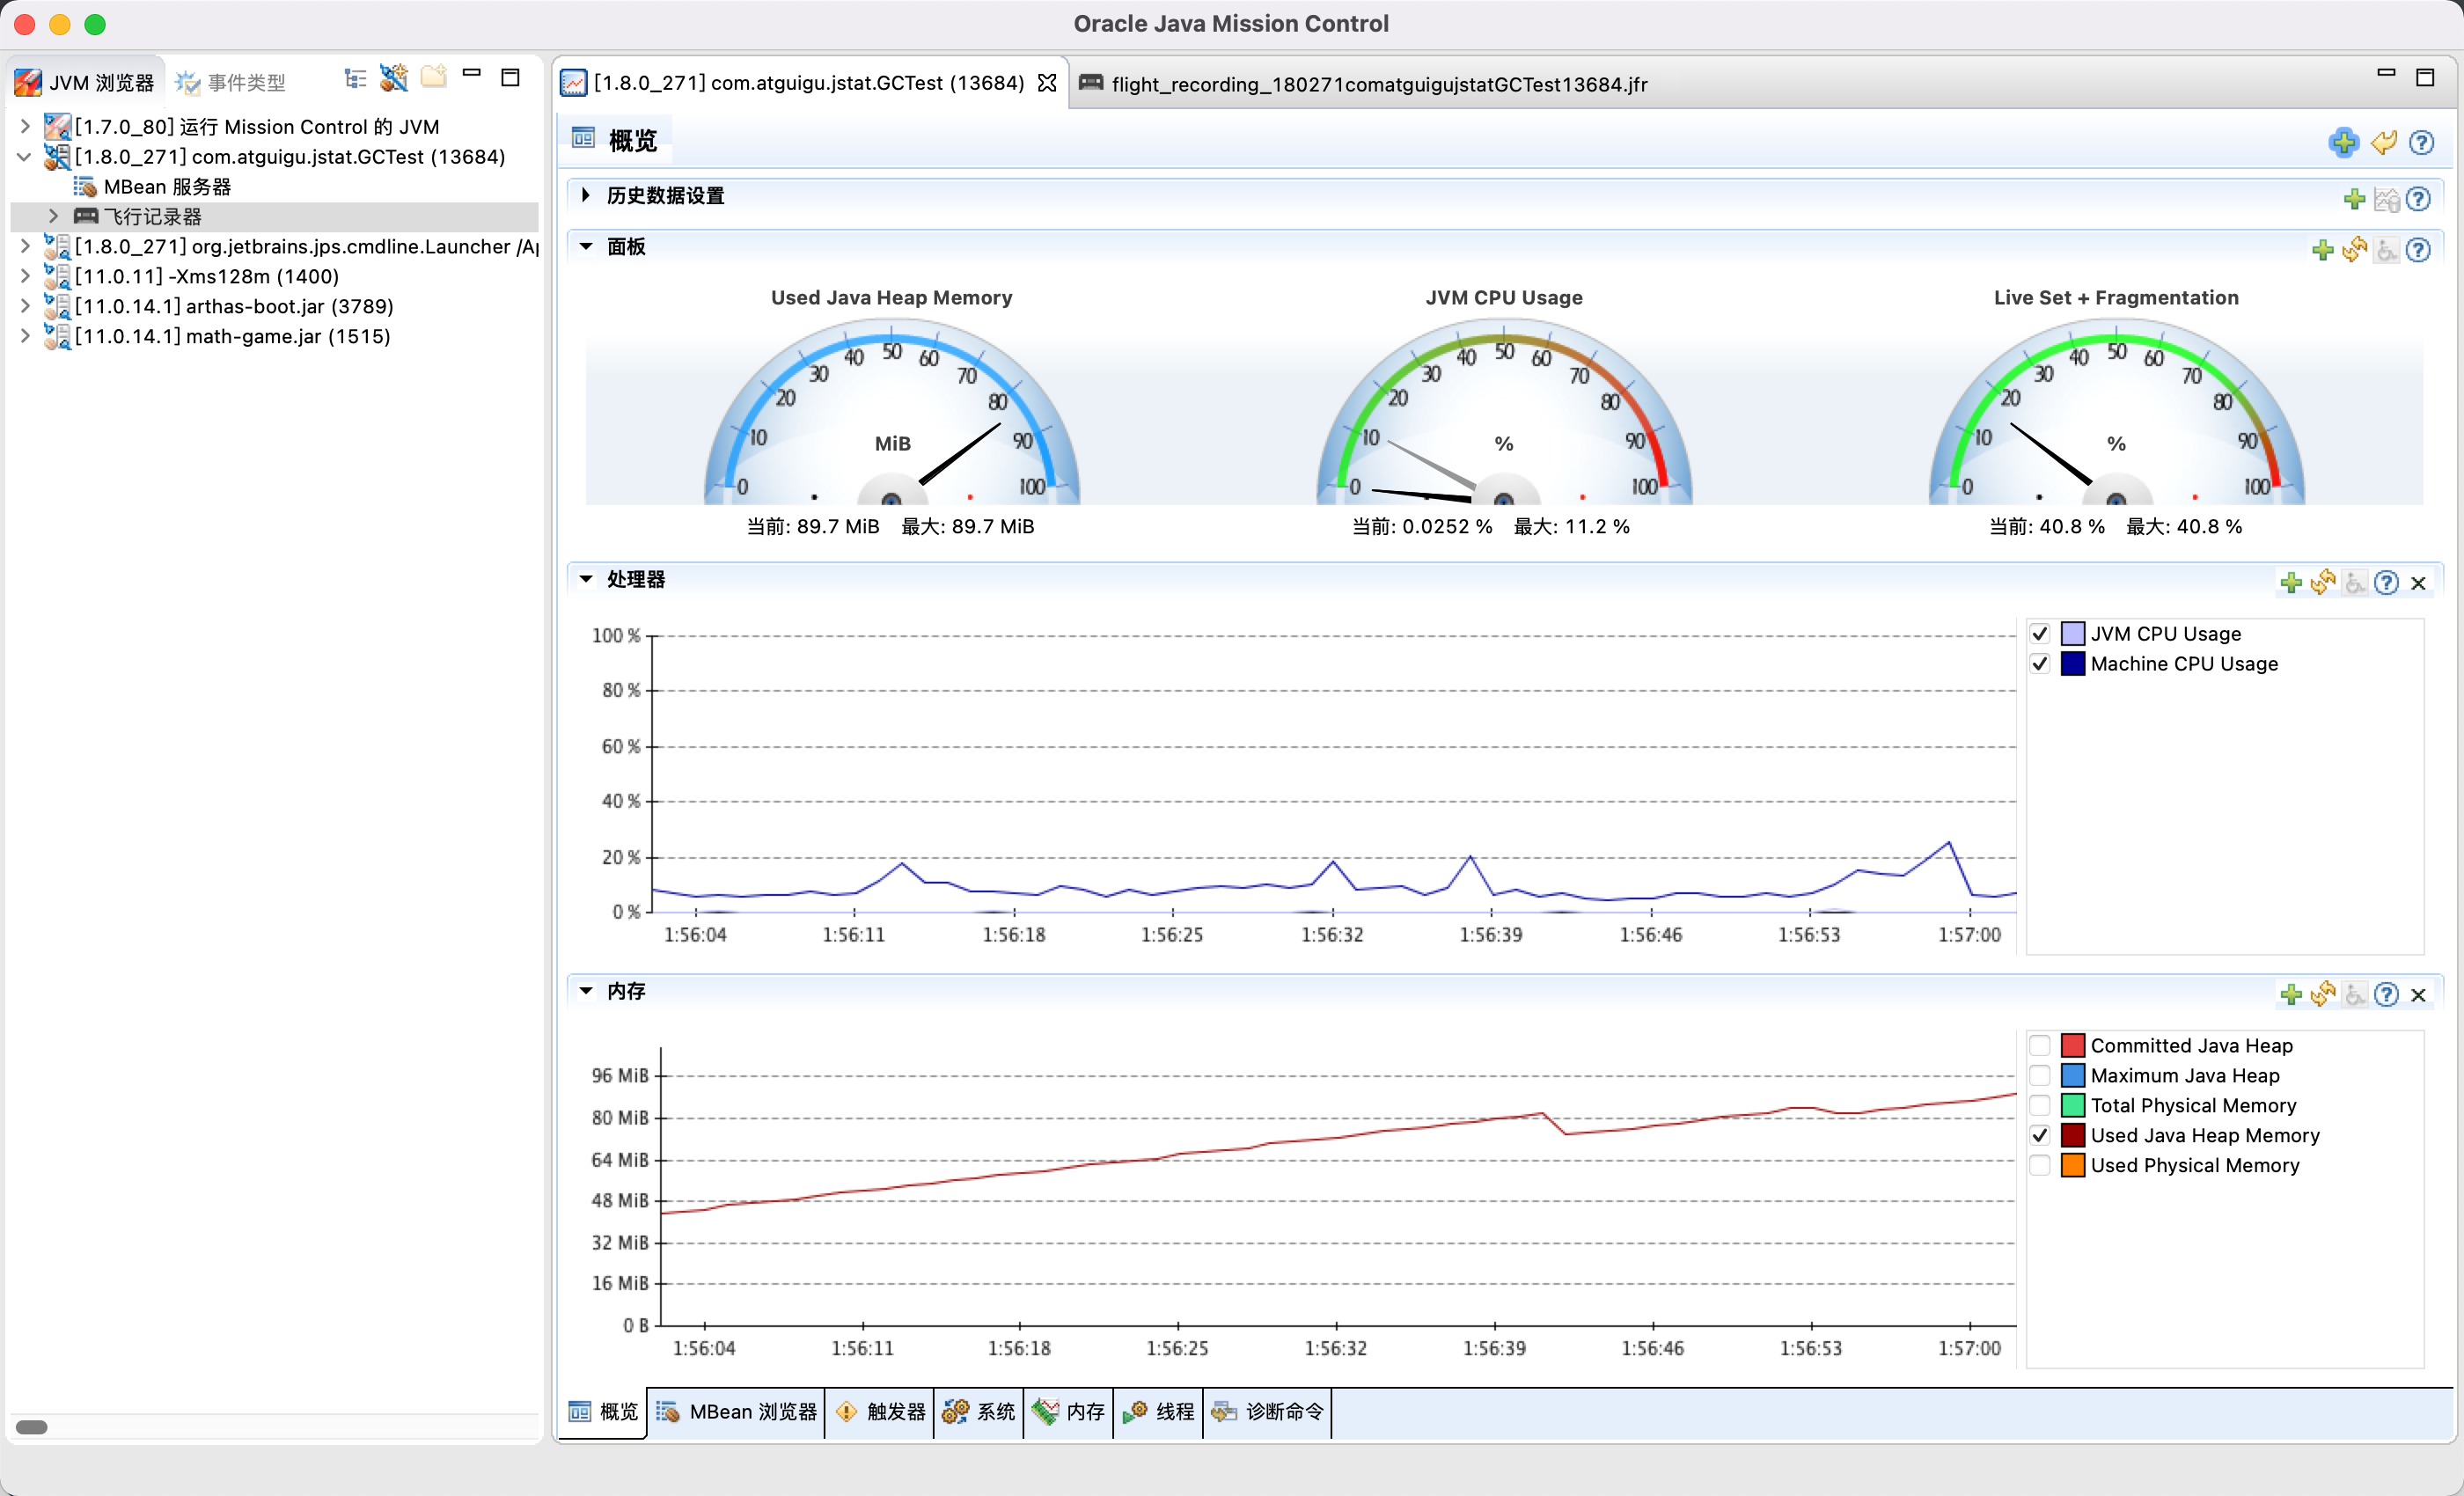Toggle tree layout icon in JVM browser toolbar
The image size is (2464, 1496).
tap(355, 79)
